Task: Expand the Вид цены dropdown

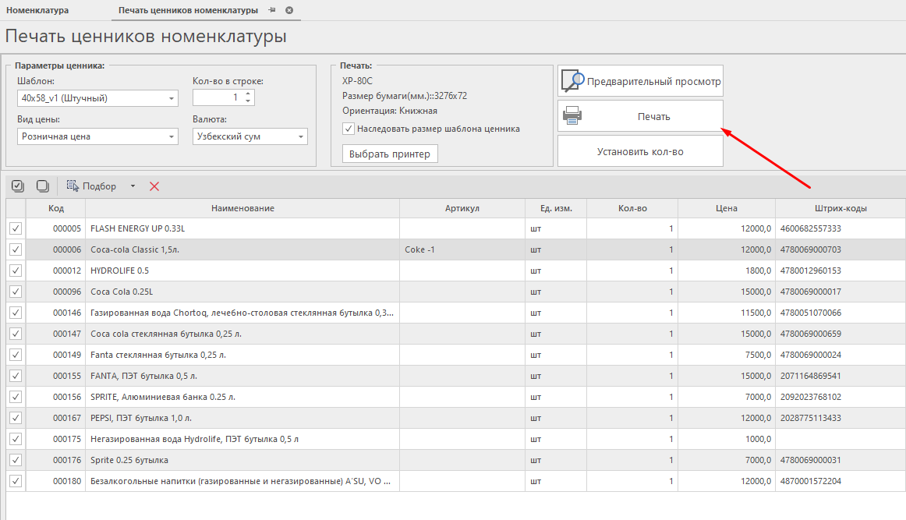Action: pos(171,137)
